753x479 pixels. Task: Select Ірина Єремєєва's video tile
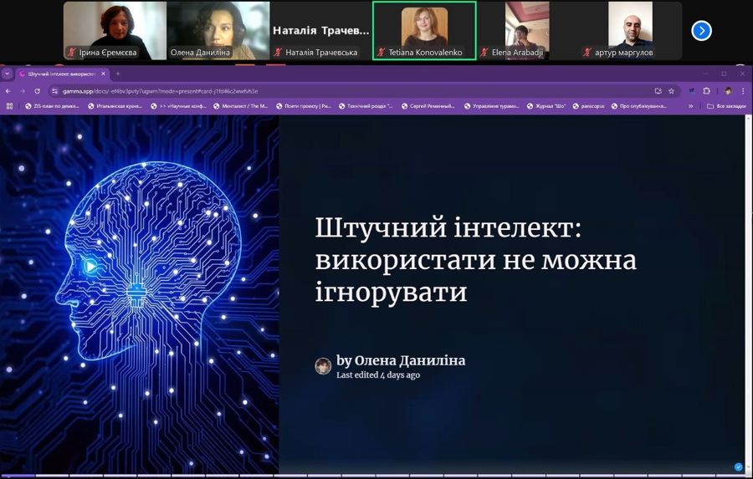[115, 31]
